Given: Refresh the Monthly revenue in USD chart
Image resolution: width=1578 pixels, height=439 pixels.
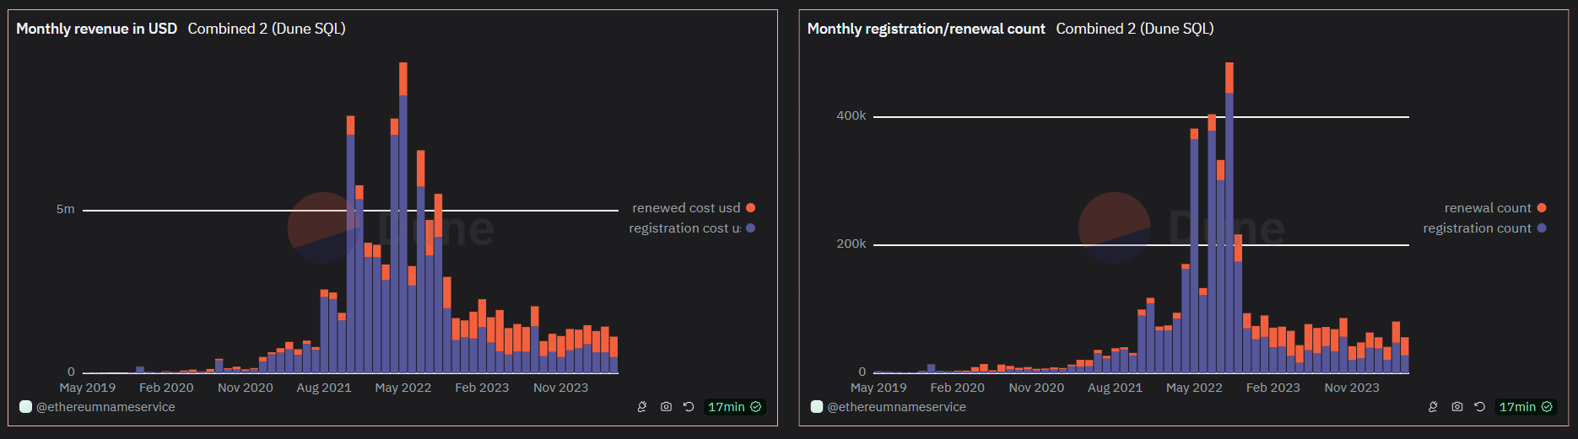Looking at the screenshot, I should tap(689, 407).
